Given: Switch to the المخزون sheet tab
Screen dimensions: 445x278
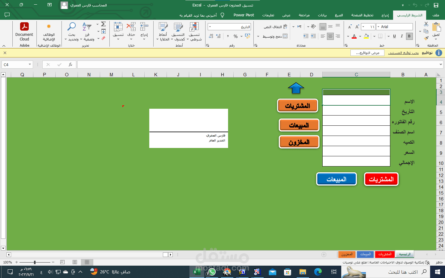Looking at the screenshot, I should 347,254.
